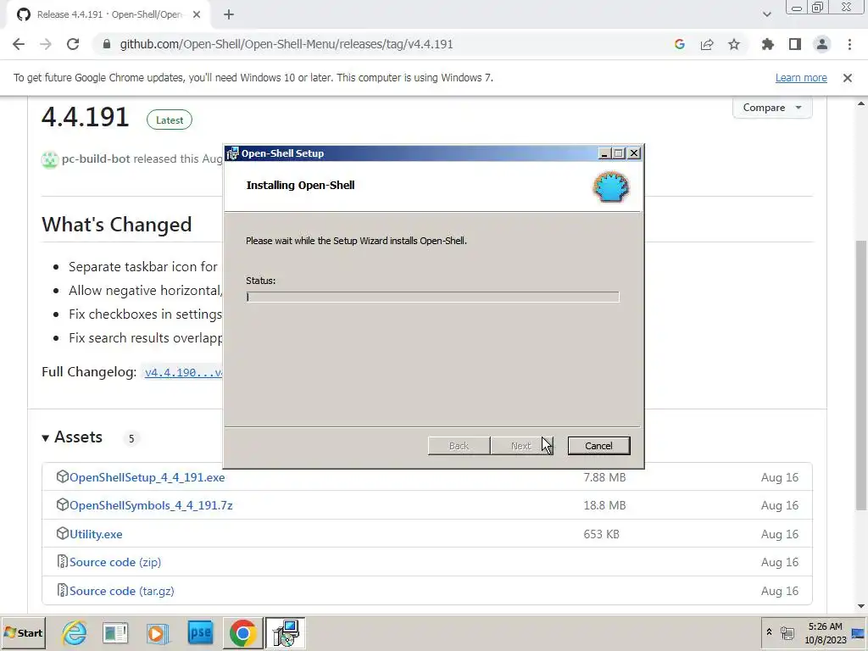Open the pse taskbar icon
The image size is (868, 651).
[x=200, y=632]
